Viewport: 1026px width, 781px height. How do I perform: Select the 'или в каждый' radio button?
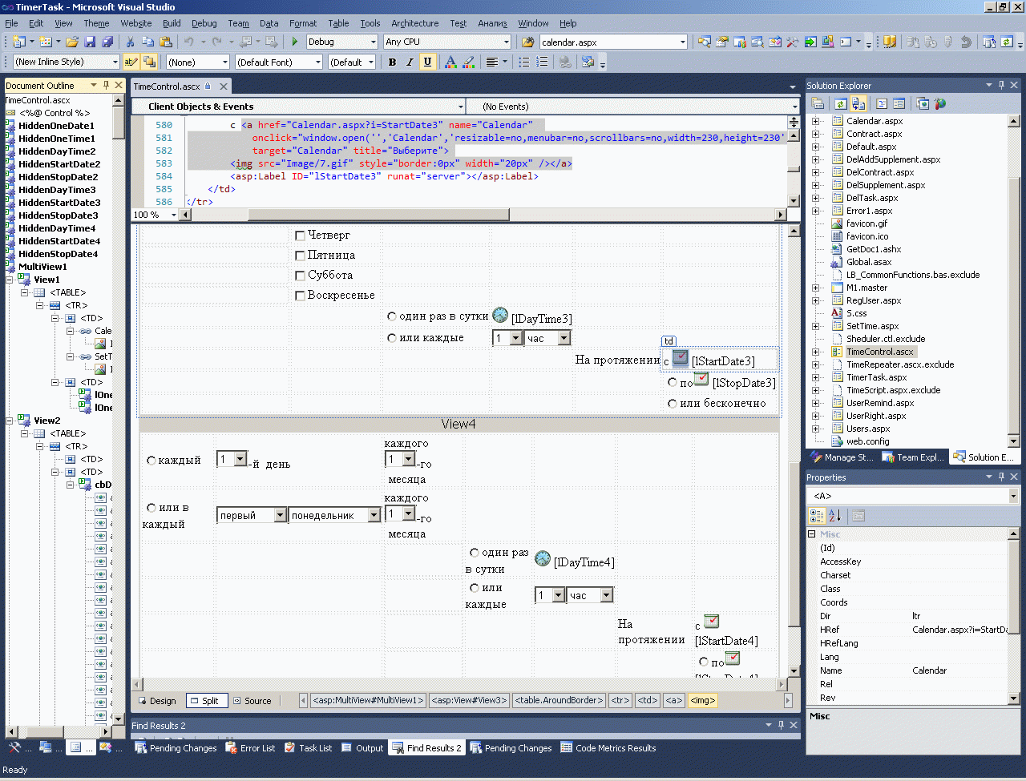coord(151,508)
